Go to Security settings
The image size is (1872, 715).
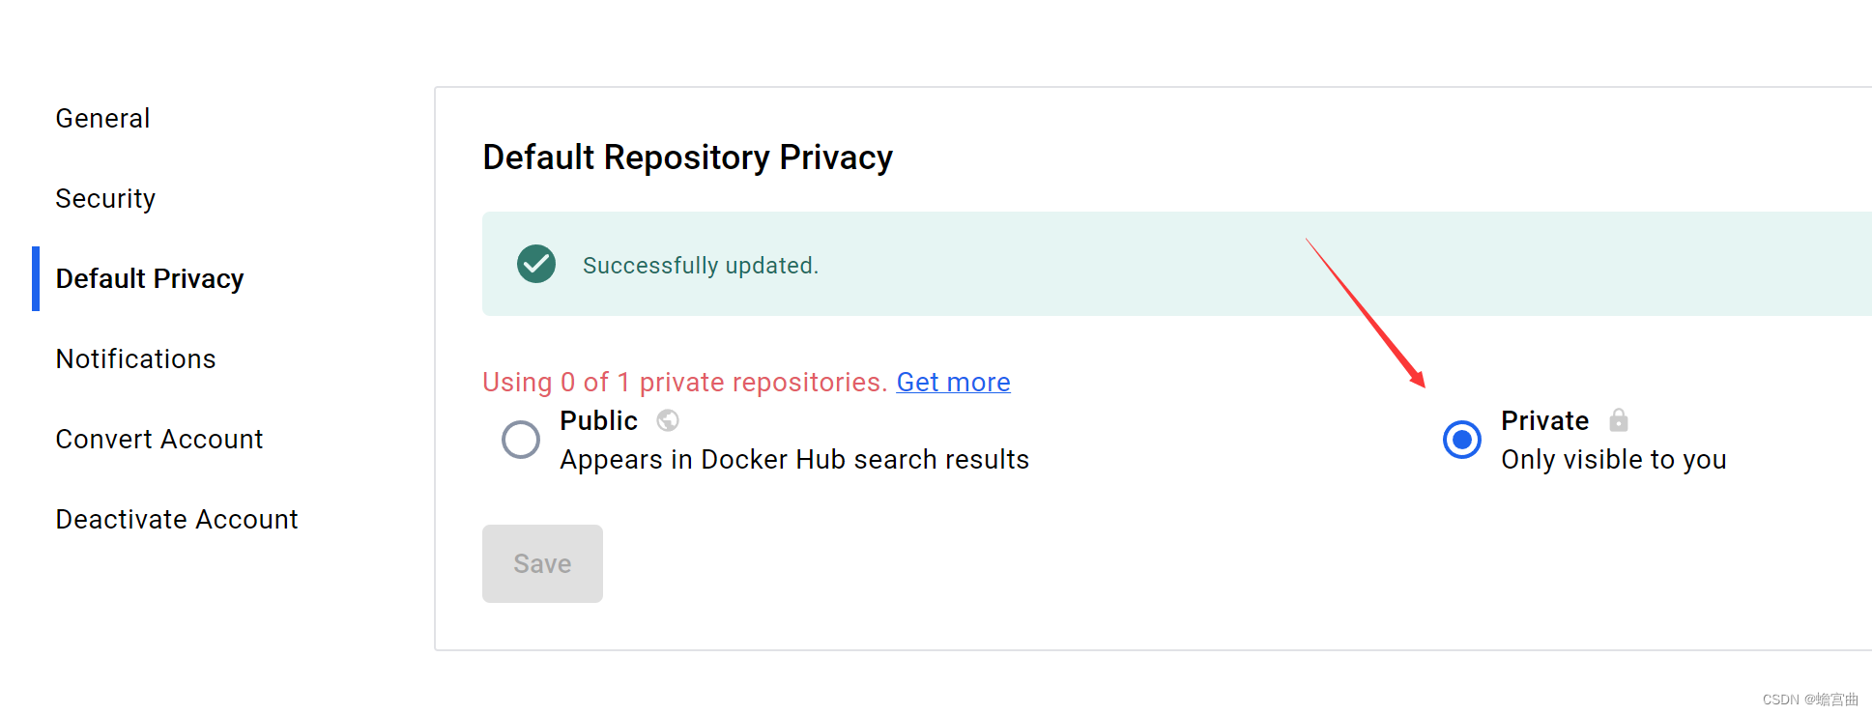click(105, 198)
